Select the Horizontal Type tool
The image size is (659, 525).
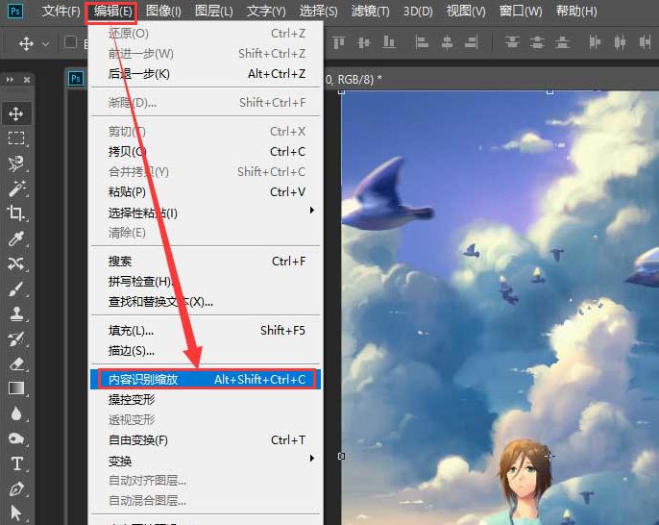[17, 463]
